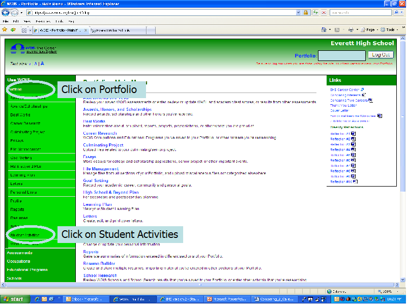This screenshot has width=407, height=305.
Task: Click the Log Out button
Action: click(381, 55)
